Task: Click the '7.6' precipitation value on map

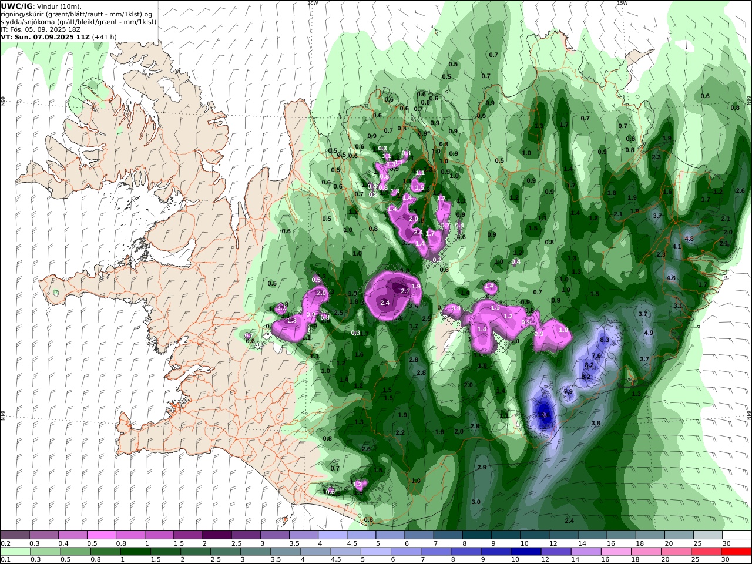Action: (x=596, y=356)
